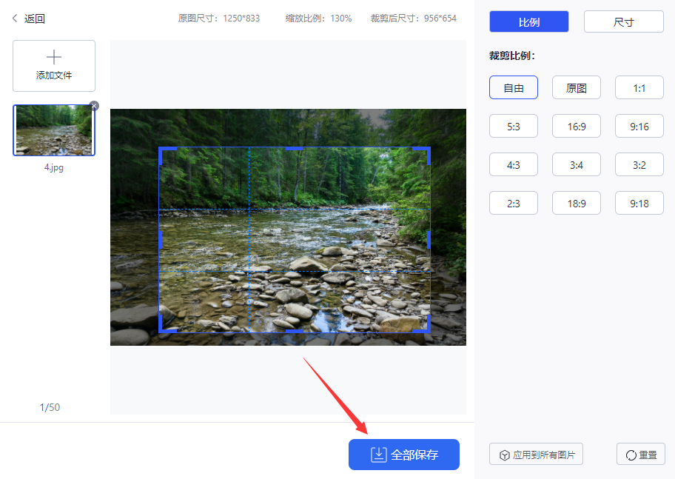675x479 pixels.
Task: Click the right-middle crop edge handle
Action: pyautogui.click(x=429, y=240)
